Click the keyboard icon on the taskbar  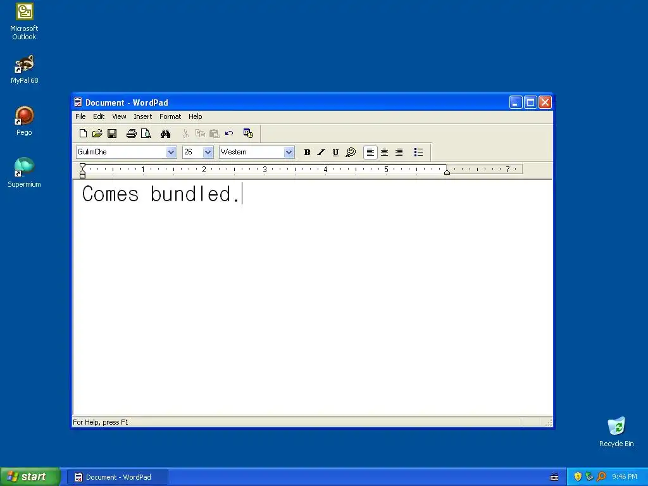click(x=554, y=477)
